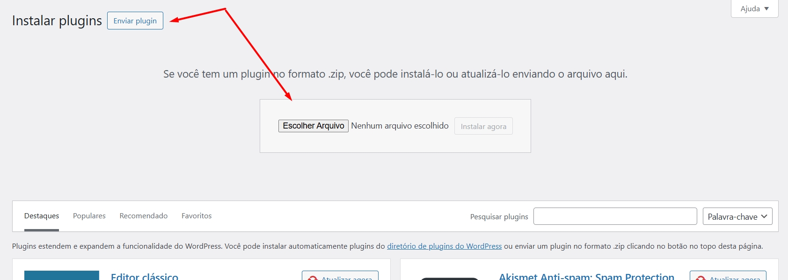Expand the Ajuda help dropdown
788x280 pixels.
[754, 9]
